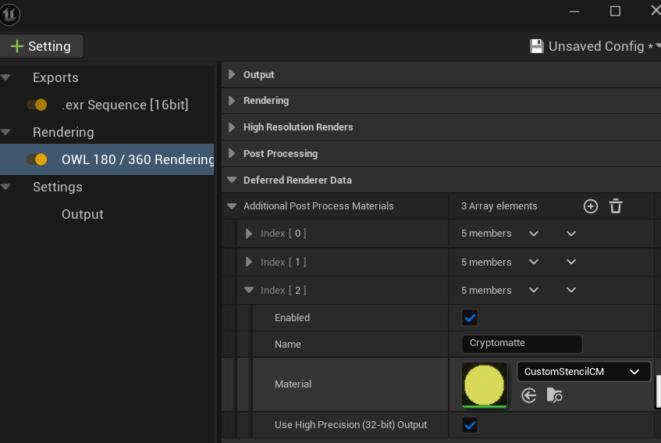Select the .exr Sequence [16bit] item
This screenshot has width=661, height=443.
(125, 105)
